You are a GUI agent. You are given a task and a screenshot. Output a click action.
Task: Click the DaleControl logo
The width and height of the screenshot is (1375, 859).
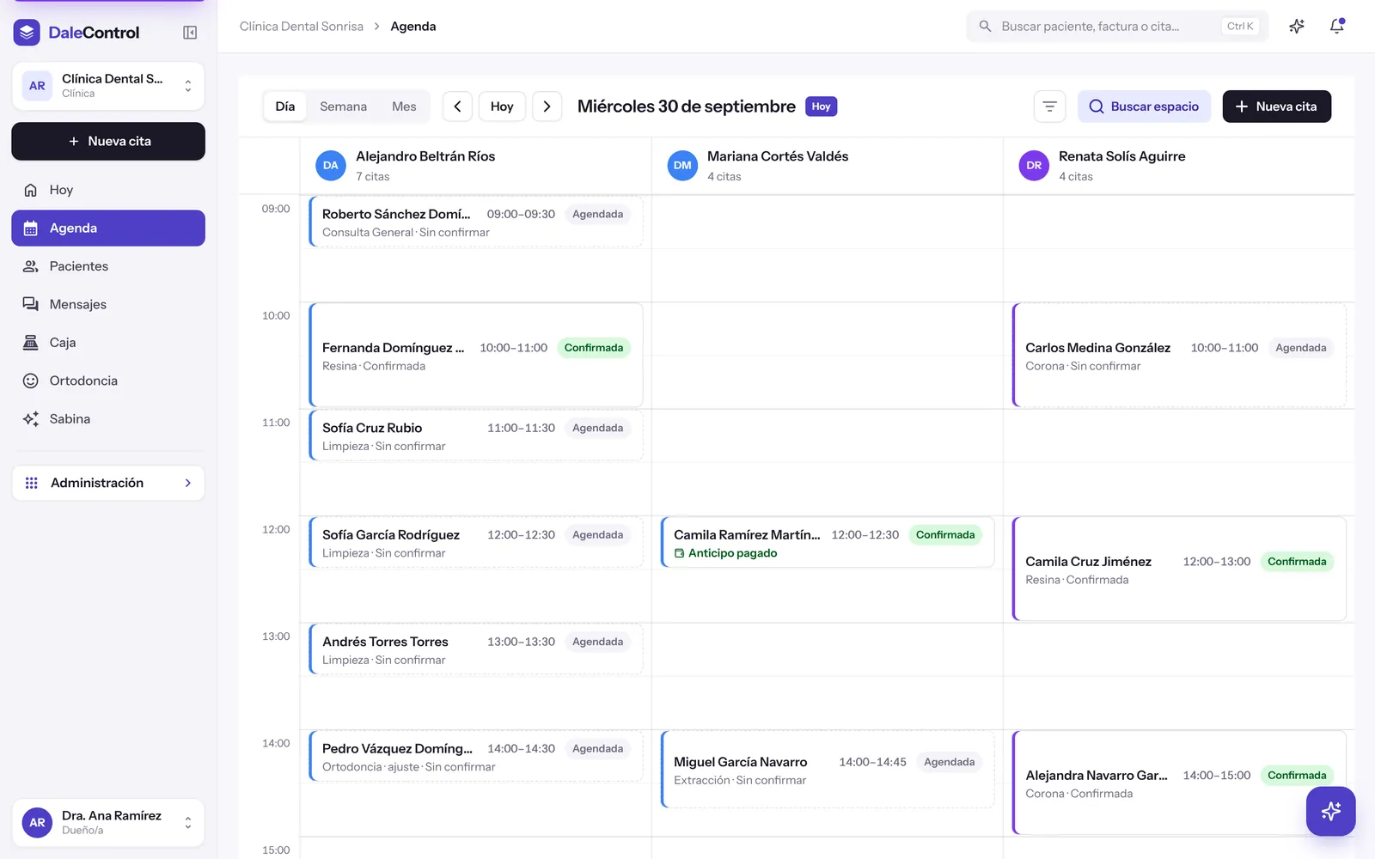[x=76, y=33]
